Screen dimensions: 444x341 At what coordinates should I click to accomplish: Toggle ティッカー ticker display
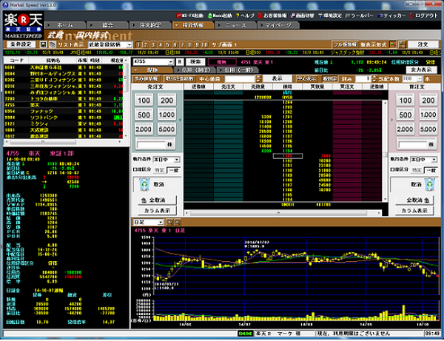click(392, 16)
